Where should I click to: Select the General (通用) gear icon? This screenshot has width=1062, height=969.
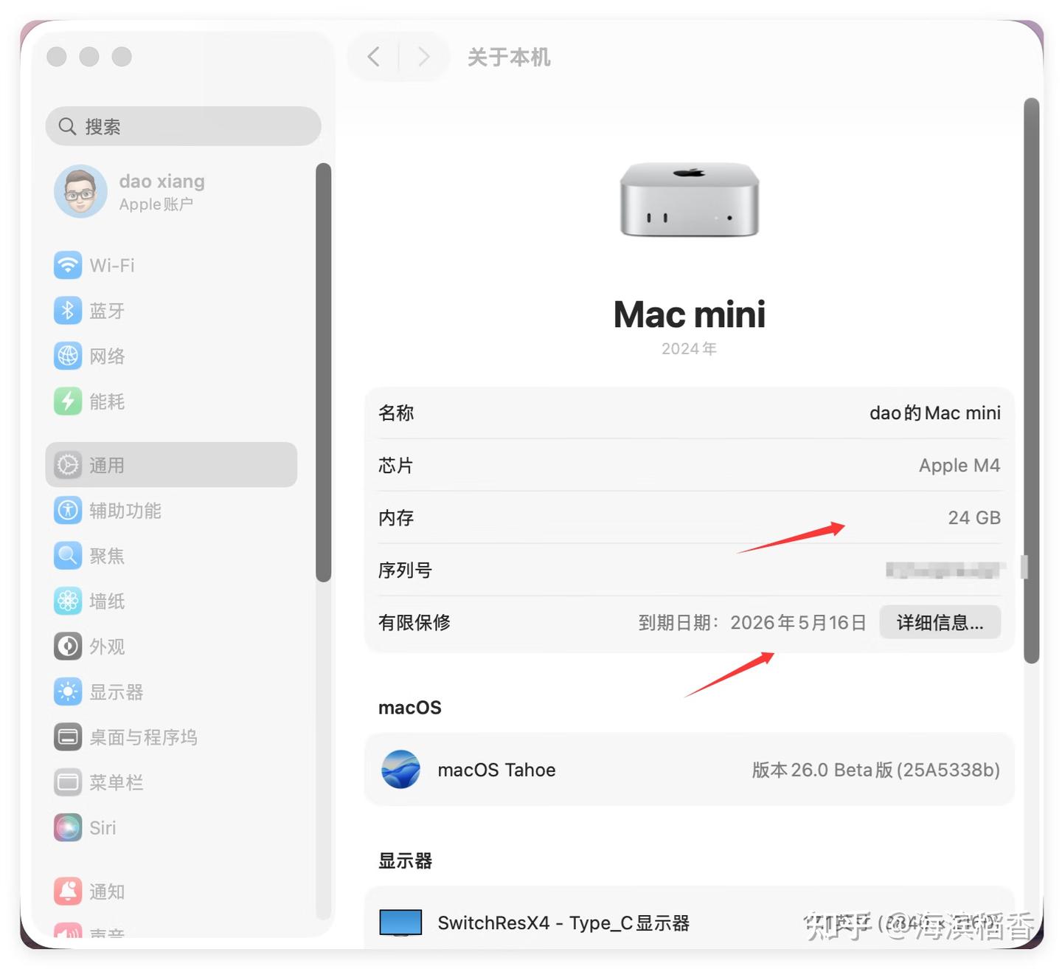[x=68, y=465]
